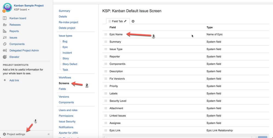Click the Reports bar chart icon

(5, 31)
